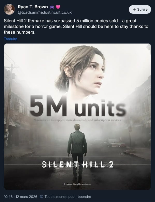Click the units shipped disclaimer text
This screenshot has width=155, height=202.
77,120
